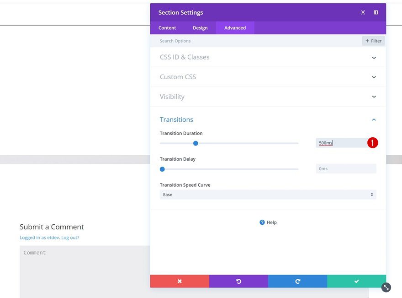Click the Log out? link
The image size is (402, 298).
pos(70,238)
